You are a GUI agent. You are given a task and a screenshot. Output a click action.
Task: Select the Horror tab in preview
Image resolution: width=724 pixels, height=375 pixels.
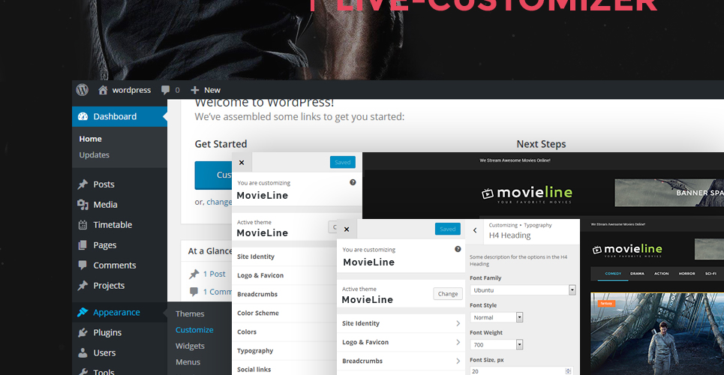point(686,274)
